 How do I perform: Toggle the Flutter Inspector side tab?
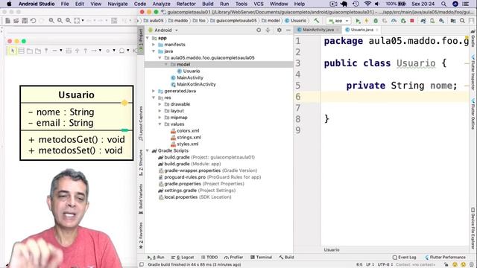click(473, 73)
